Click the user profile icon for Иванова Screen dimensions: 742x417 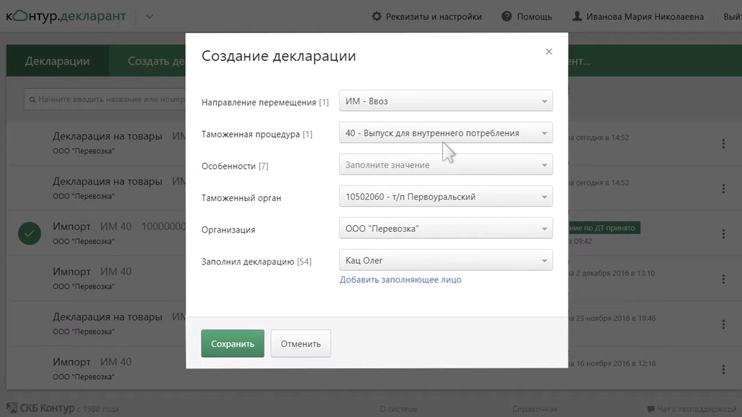point(577,17)
